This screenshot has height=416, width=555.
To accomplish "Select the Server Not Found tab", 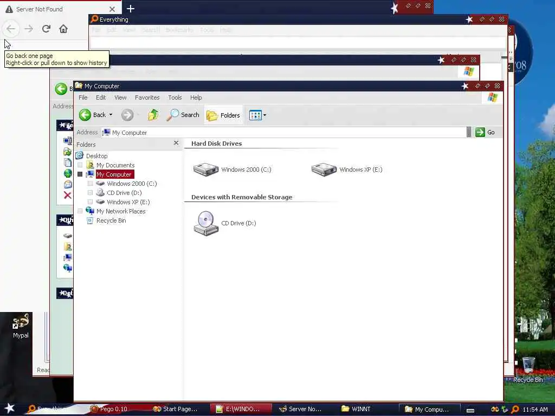I will coord(60,9).
